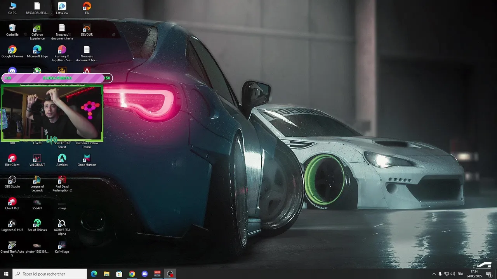Launch the DEVOUR game shortcut
This screenshot has height=279, width=497.
[87, 30]
